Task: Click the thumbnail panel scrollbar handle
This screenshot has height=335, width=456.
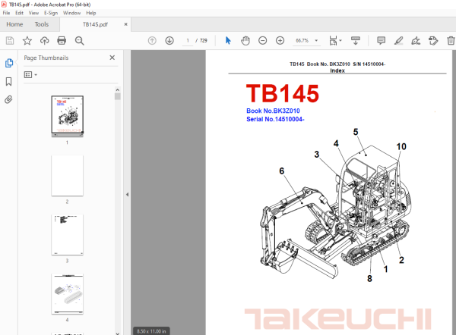Action: [x=118, y=96]
